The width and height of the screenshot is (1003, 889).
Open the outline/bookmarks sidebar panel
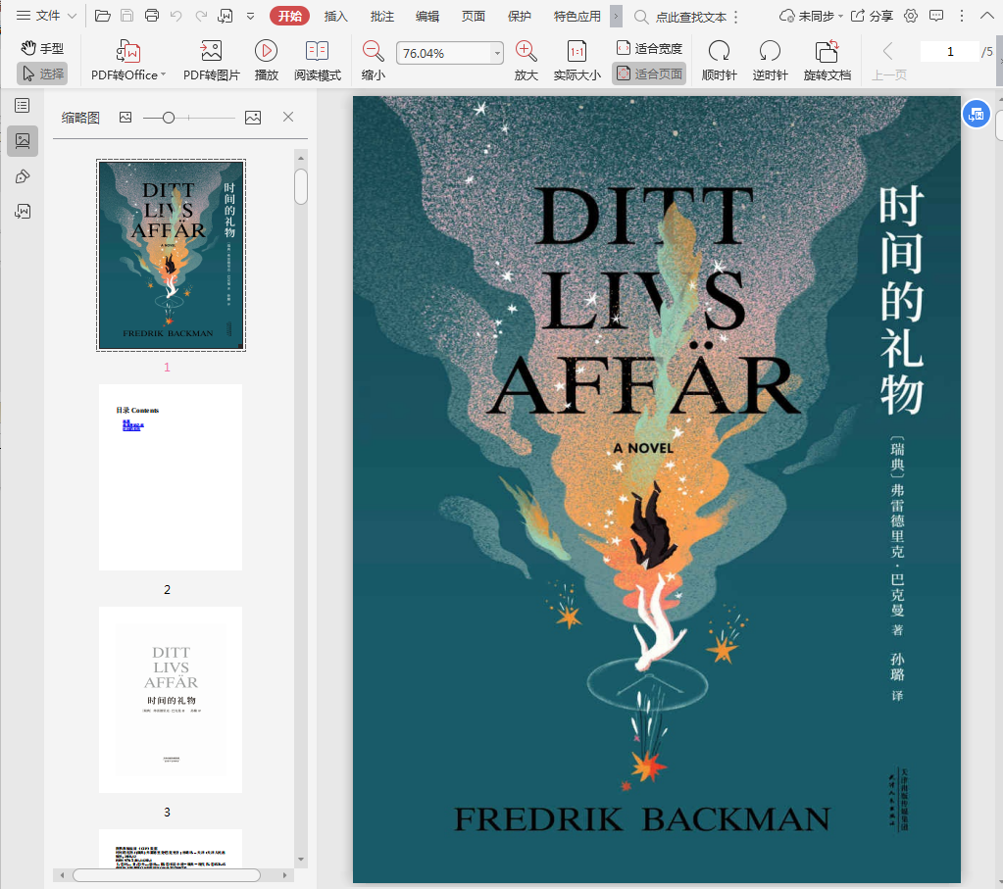(x=23, y=106)
